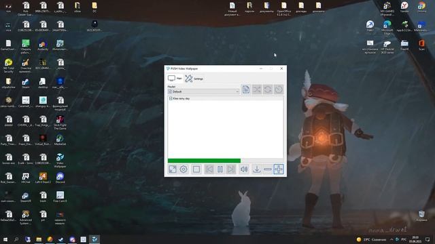Select the Recycle Bin on desktop

pyautogui.click(x=421, y=216)
